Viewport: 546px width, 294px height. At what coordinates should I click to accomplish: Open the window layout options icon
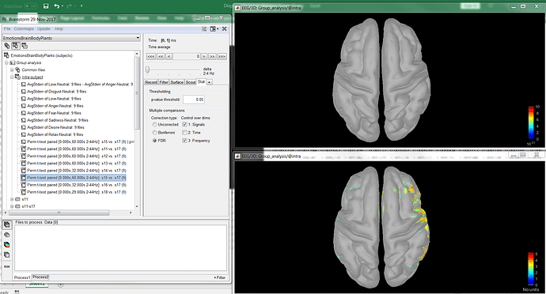(x=214, y=29)
